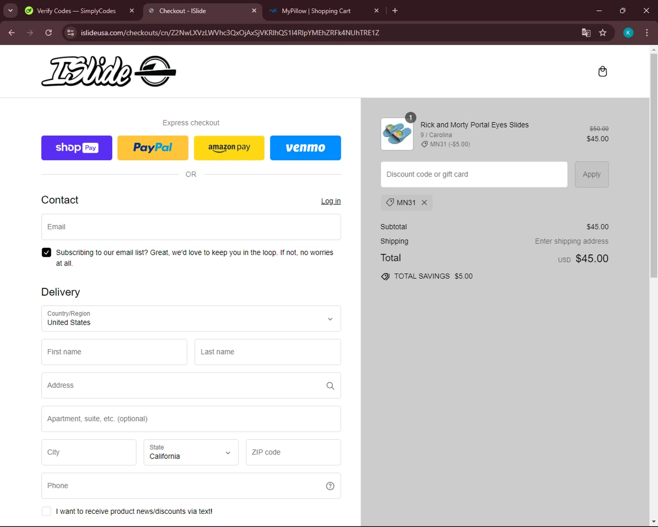Focus the Apartment, suite field
658x527 pixels.
[x=191, y=419]
